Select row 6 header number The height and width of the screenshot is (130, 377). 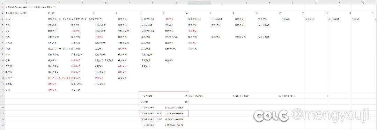(x=2, y=37)
